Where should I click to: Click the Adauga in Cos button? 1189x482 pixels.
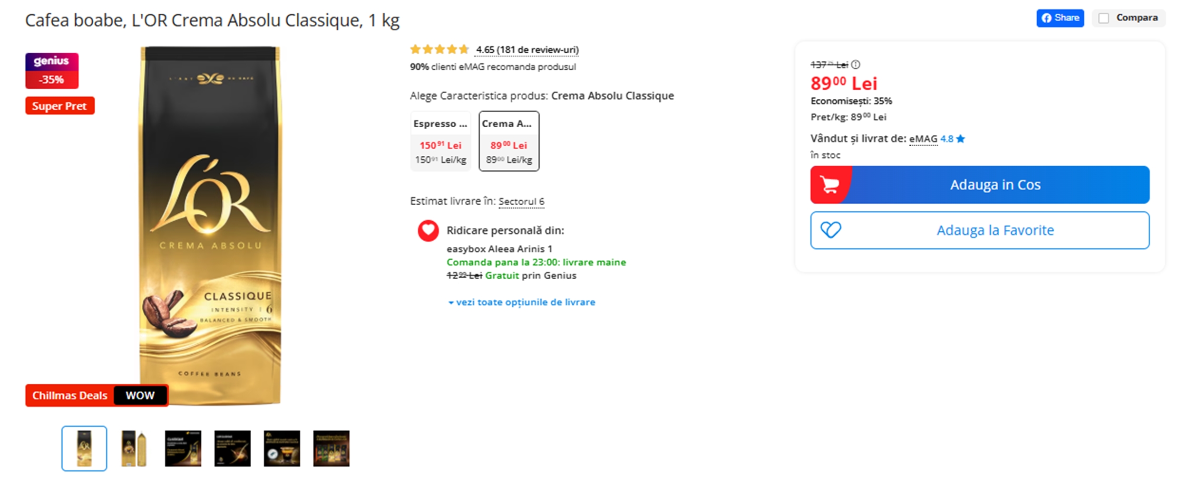[x=995, y=185]
